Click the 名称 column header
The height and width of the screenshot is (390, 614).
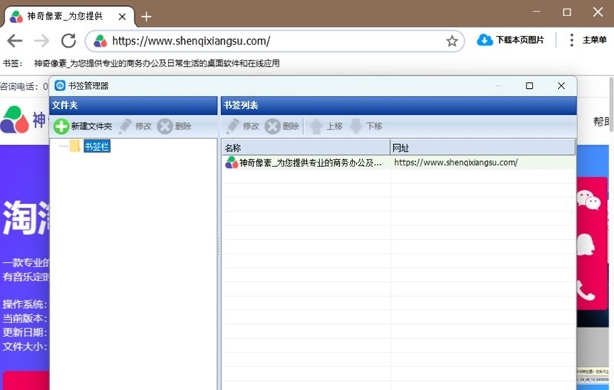[305, 148]
